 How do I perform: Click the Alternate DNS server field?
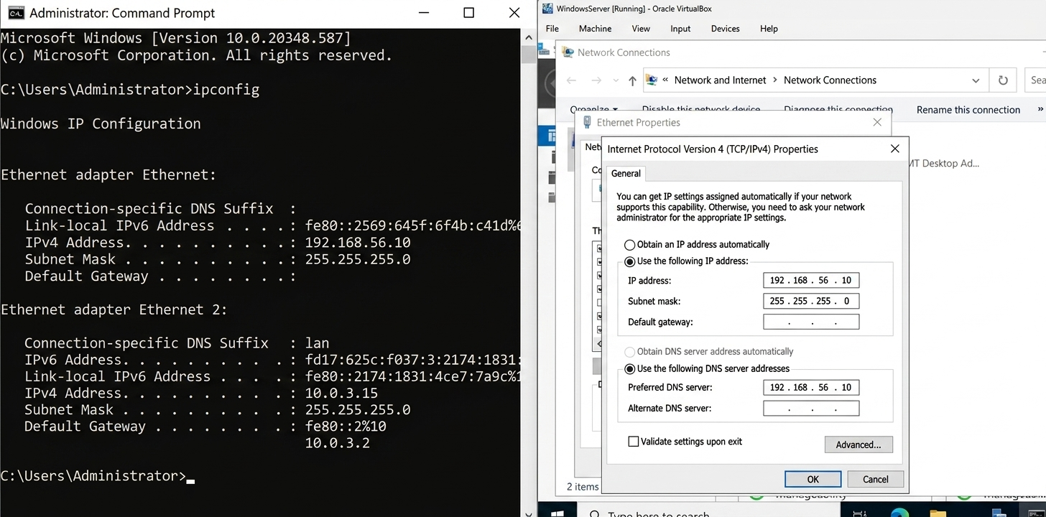tap(811, 408)
